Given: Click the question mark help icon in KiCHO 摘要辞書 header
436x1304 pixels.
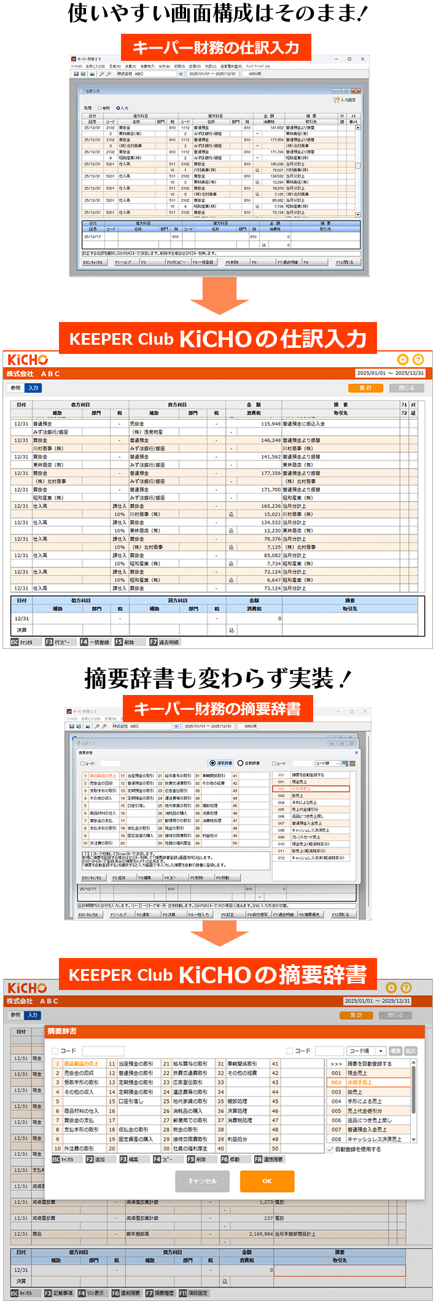Looking at the screenshot, I should tap(406, 988).
